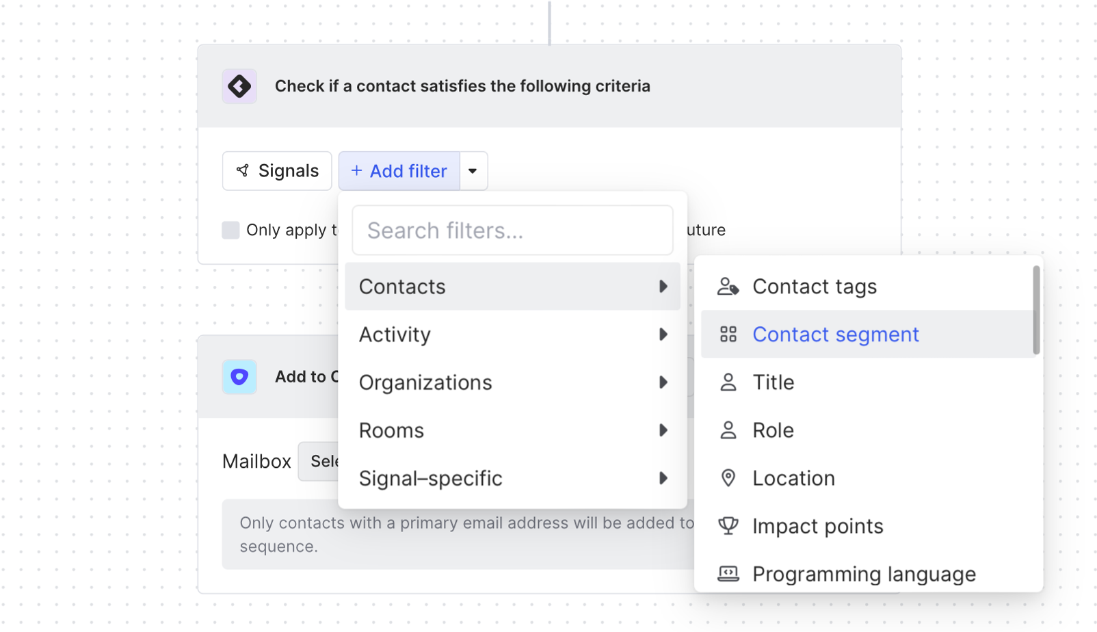Toggle the 'Only apply' checkbox
The image size is (1097, 632).
[230, 230]
